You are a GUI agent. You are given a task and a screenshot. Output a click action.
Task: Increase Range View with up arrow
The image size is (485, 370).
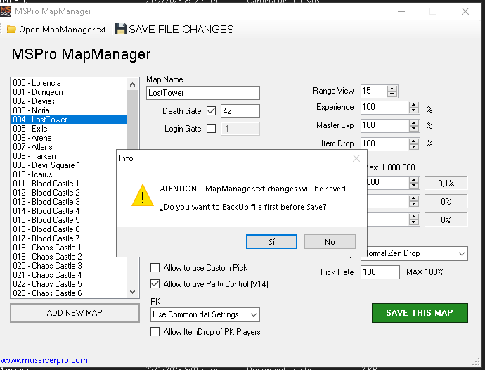pos(392,88)
